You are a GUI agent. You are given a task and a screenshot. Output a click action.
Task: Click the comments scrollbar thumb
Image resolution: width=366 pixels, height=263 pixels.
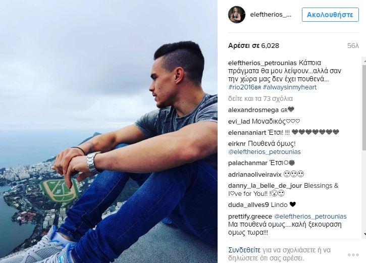[364, 107]
